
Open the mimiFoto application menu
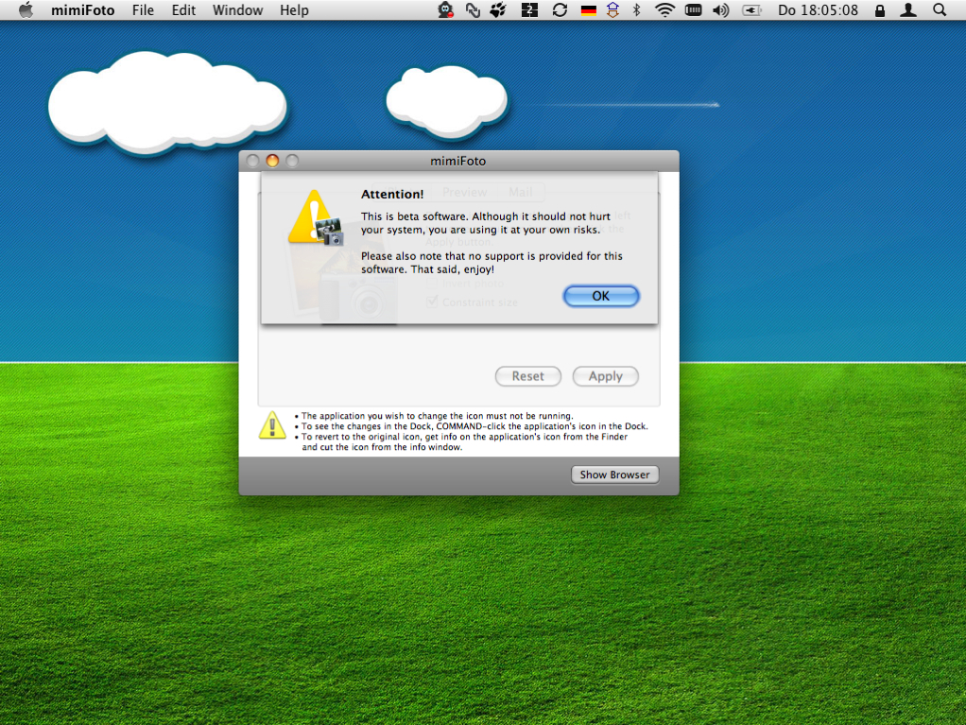coord(82,10)
